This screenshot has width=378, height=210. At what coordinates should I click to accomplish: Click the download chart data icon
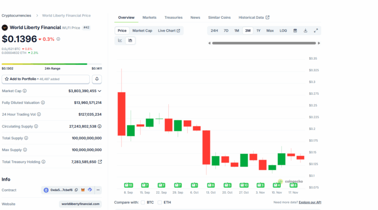click(x=305, y=31)
